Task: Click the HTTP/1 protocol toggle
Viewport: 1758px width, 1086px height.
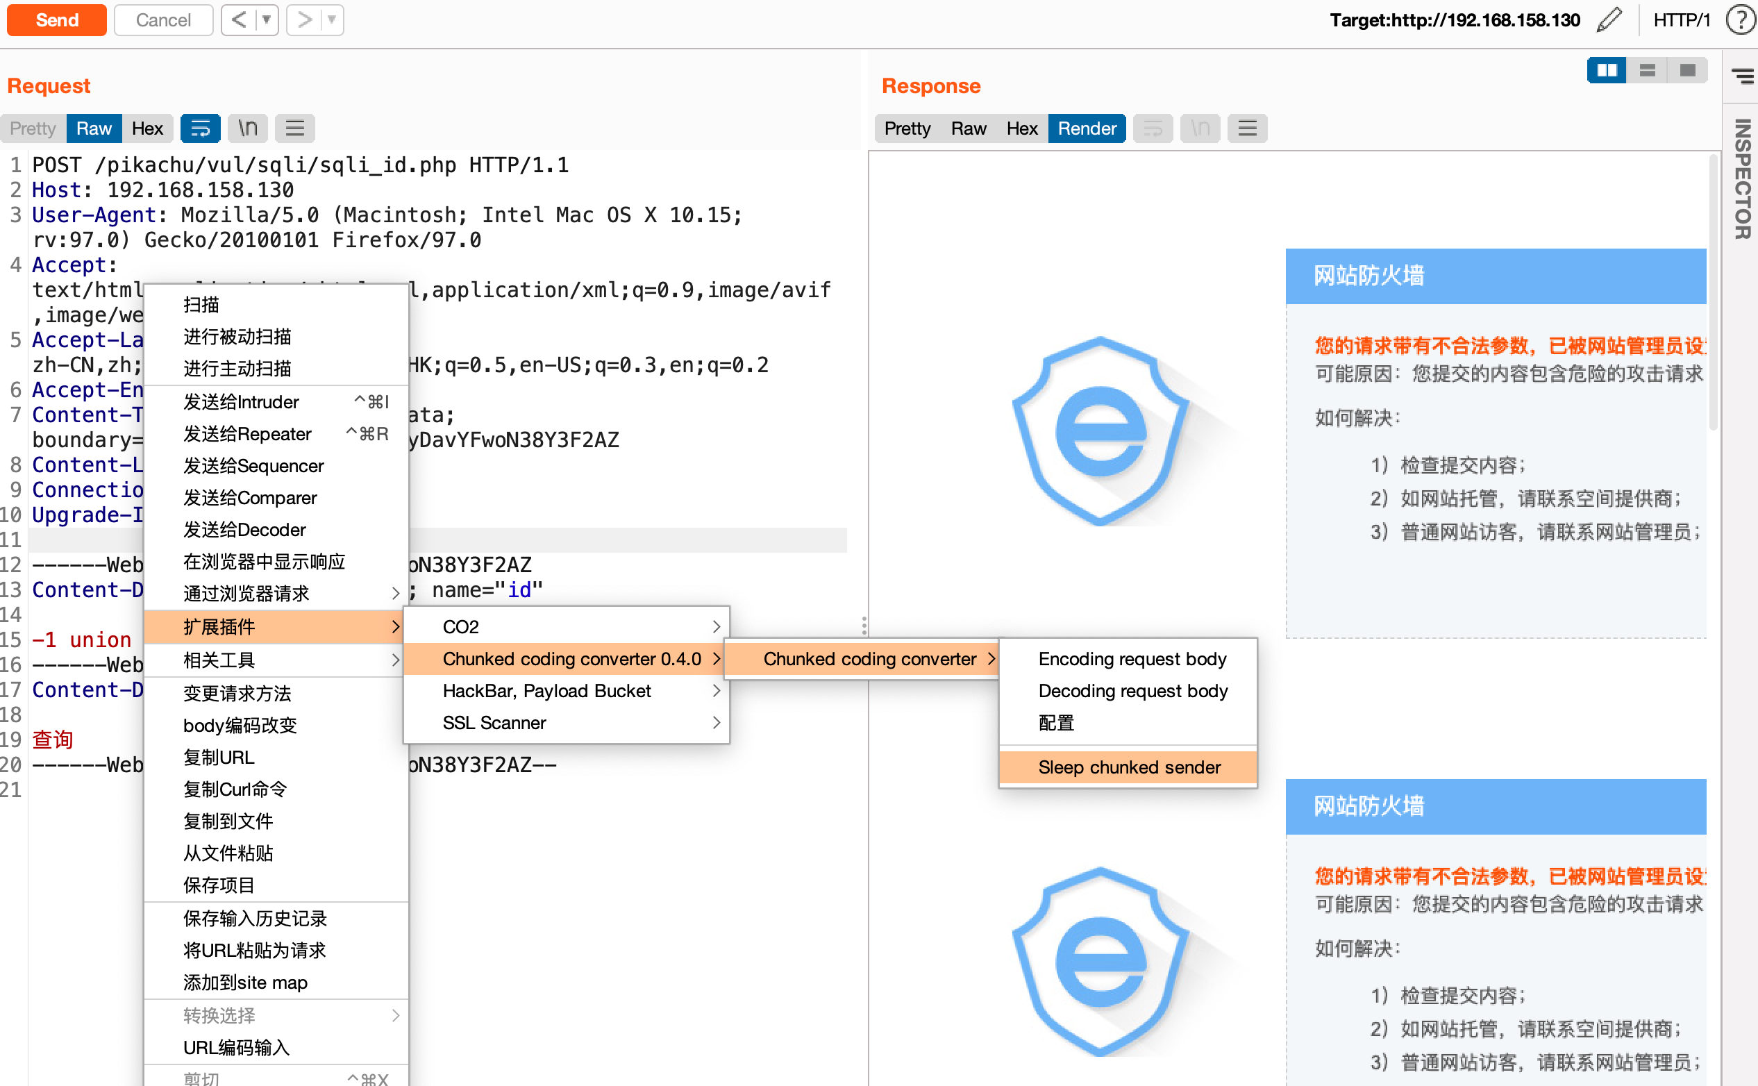Action: click(x=1682, y=19)
